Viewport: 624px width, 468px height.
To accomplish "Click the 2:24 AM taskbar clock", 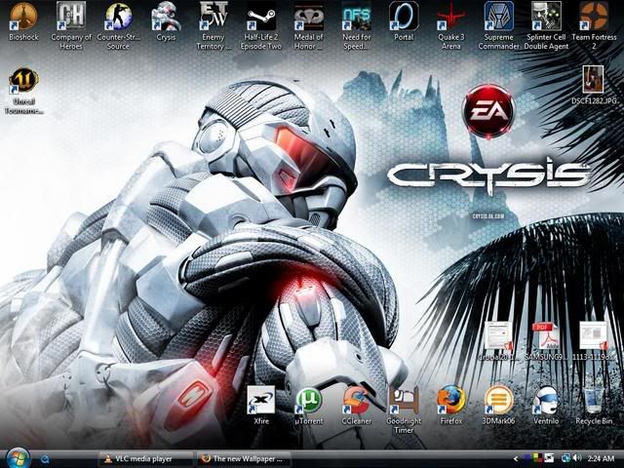I will click(x=601, y=459).
